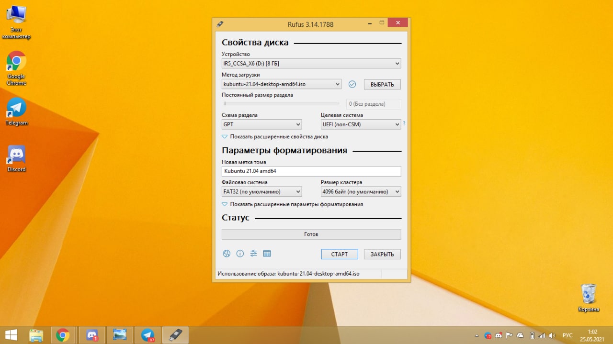
Task: Switch to Discord in the taskbar
Action: [x=91, y=335]
